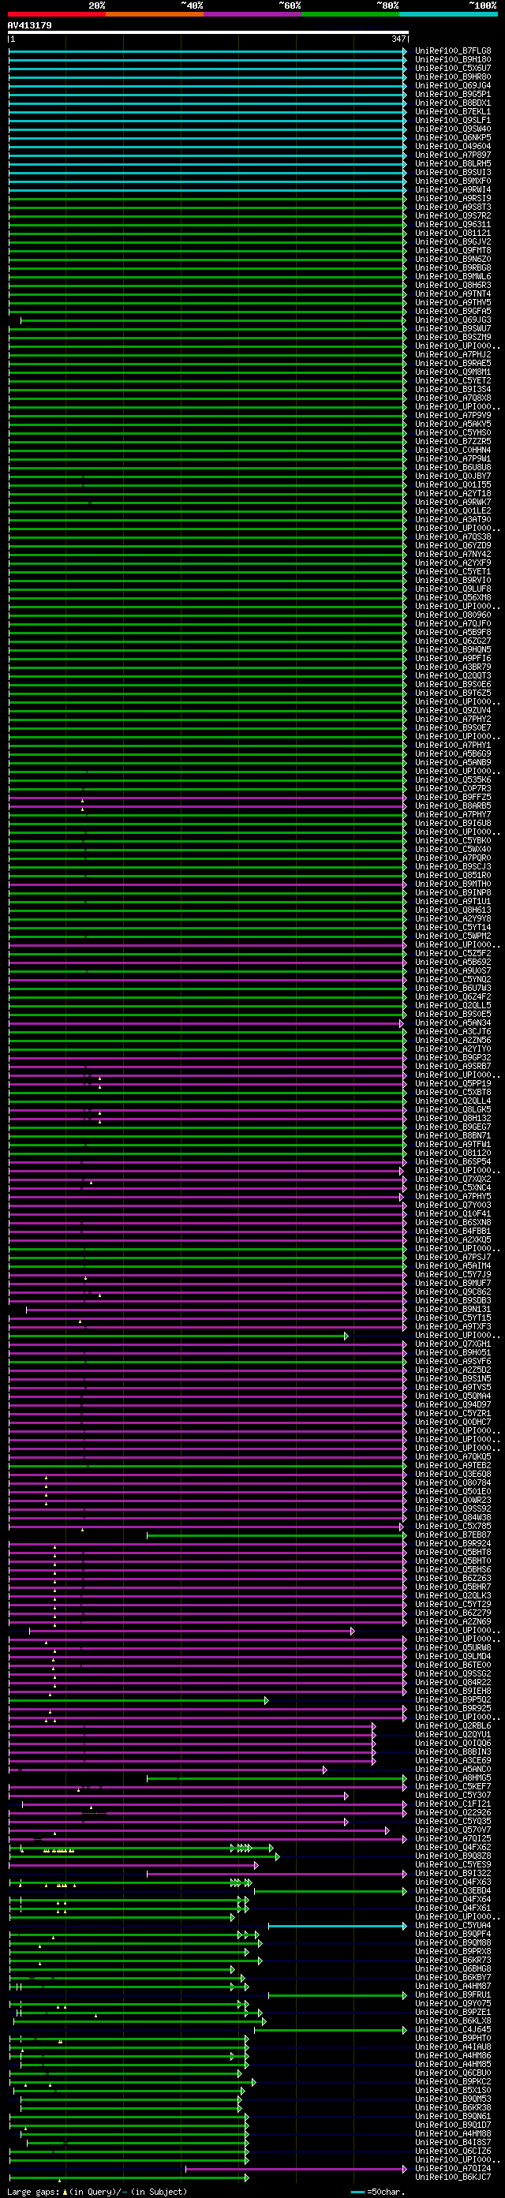Click the Large gaps legend text
Viewport: 505px width, 2198px height.
[x=33, y=2191]
